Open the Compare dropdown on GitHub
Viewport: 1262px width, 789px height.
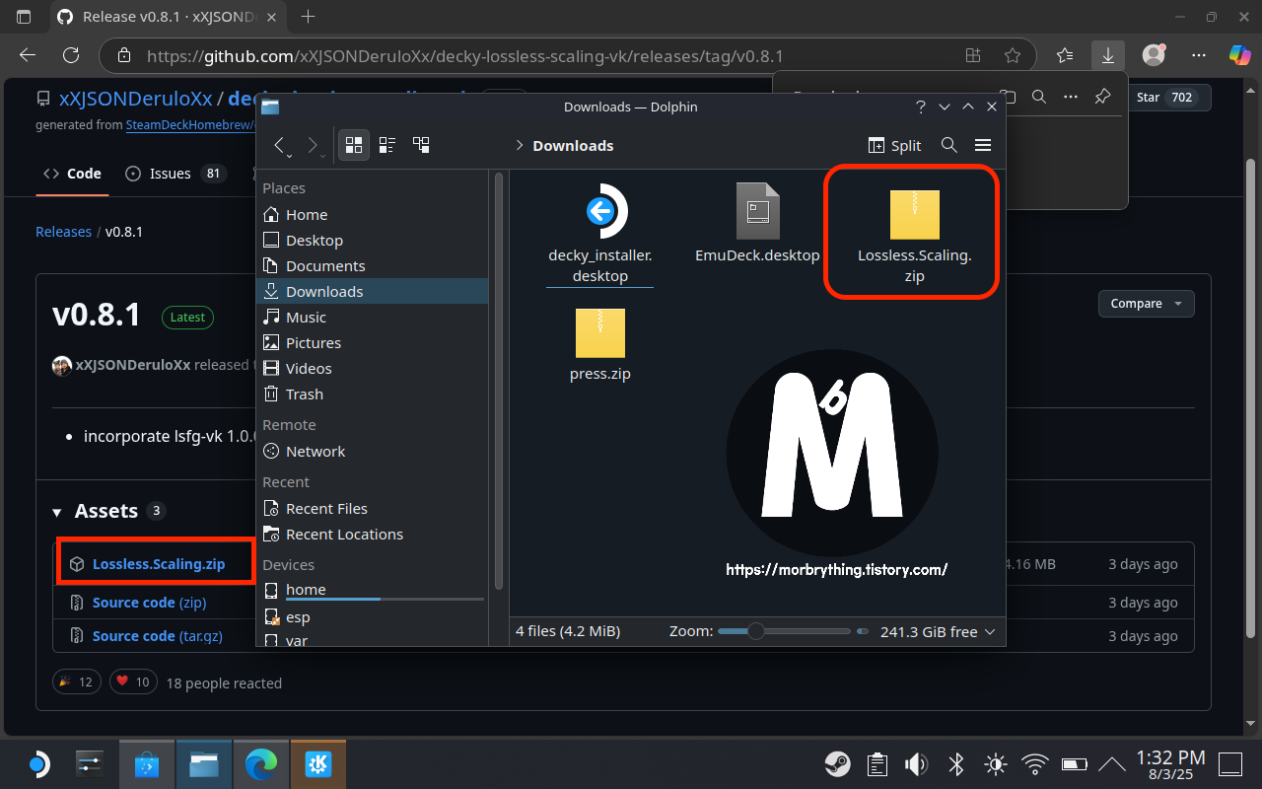pyautogui.click(x=1146, y=303)
